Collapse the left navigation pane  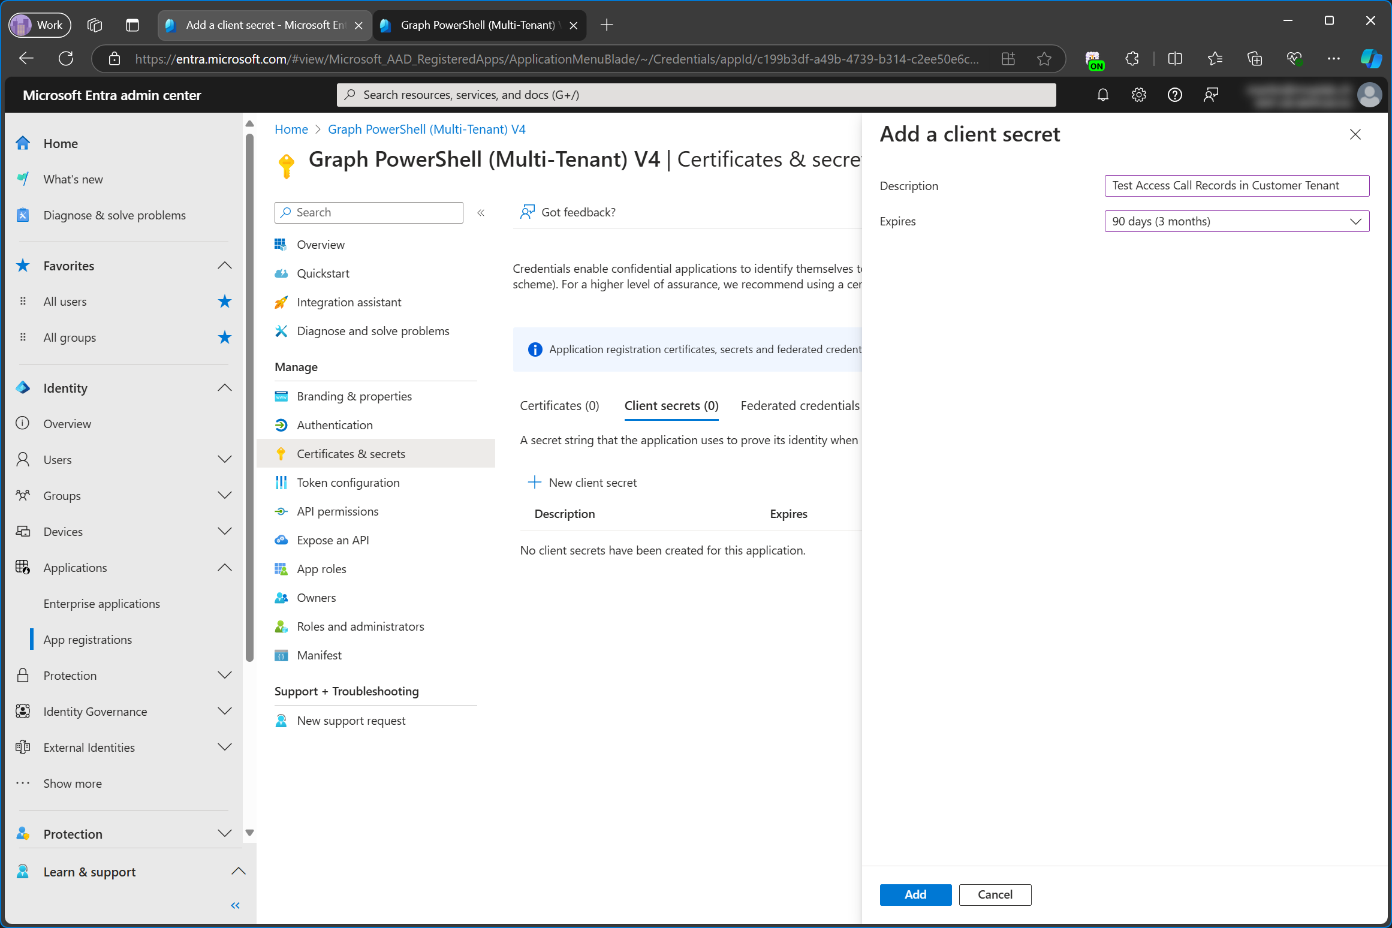tap(236, 905)
